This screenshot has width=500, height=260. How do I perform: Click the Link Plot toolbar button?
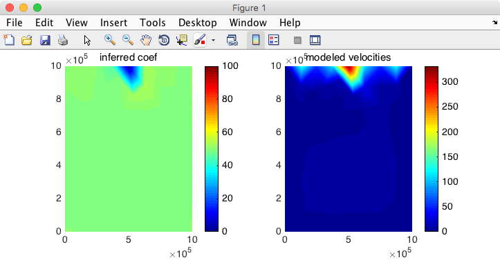pos(232,41)
